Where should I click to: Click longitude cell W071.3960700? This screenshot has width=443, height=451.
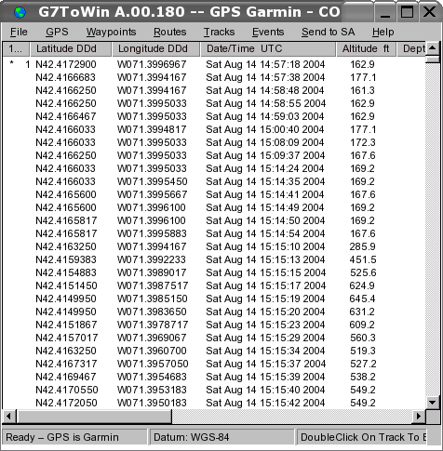click(152, 351)
